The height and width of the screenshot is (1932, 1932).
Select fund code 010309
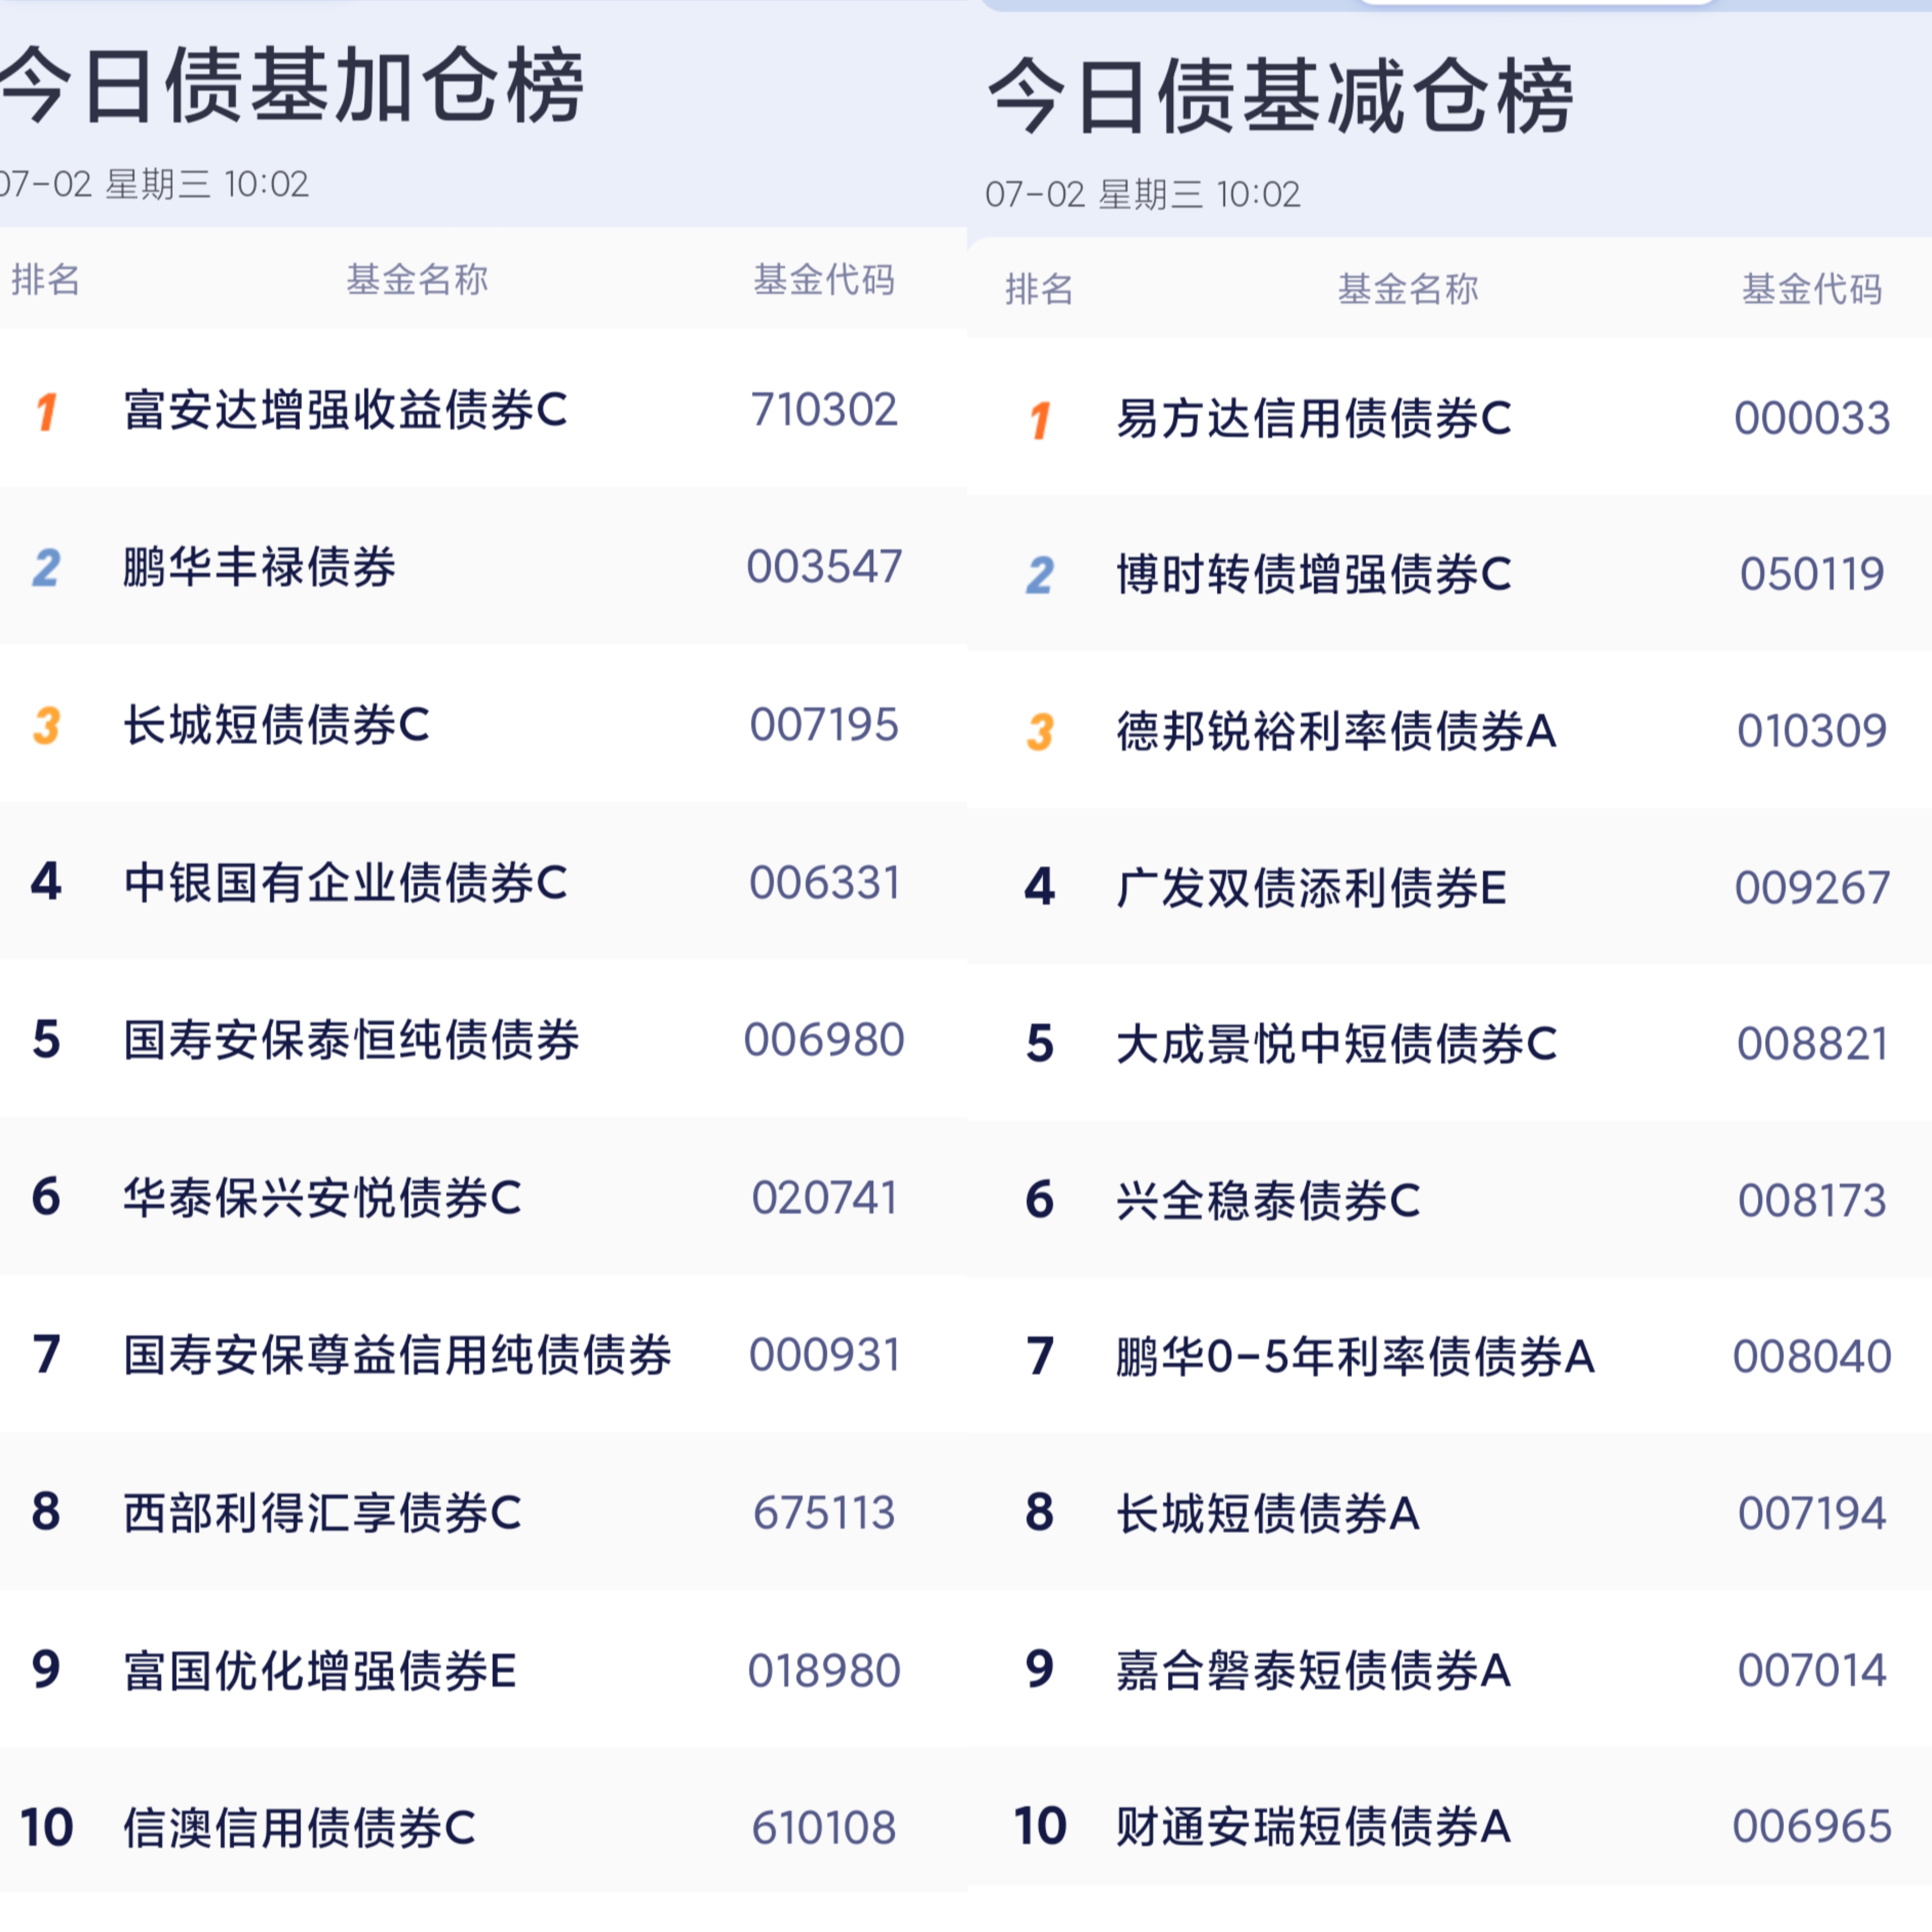(x=1812, y=731)
